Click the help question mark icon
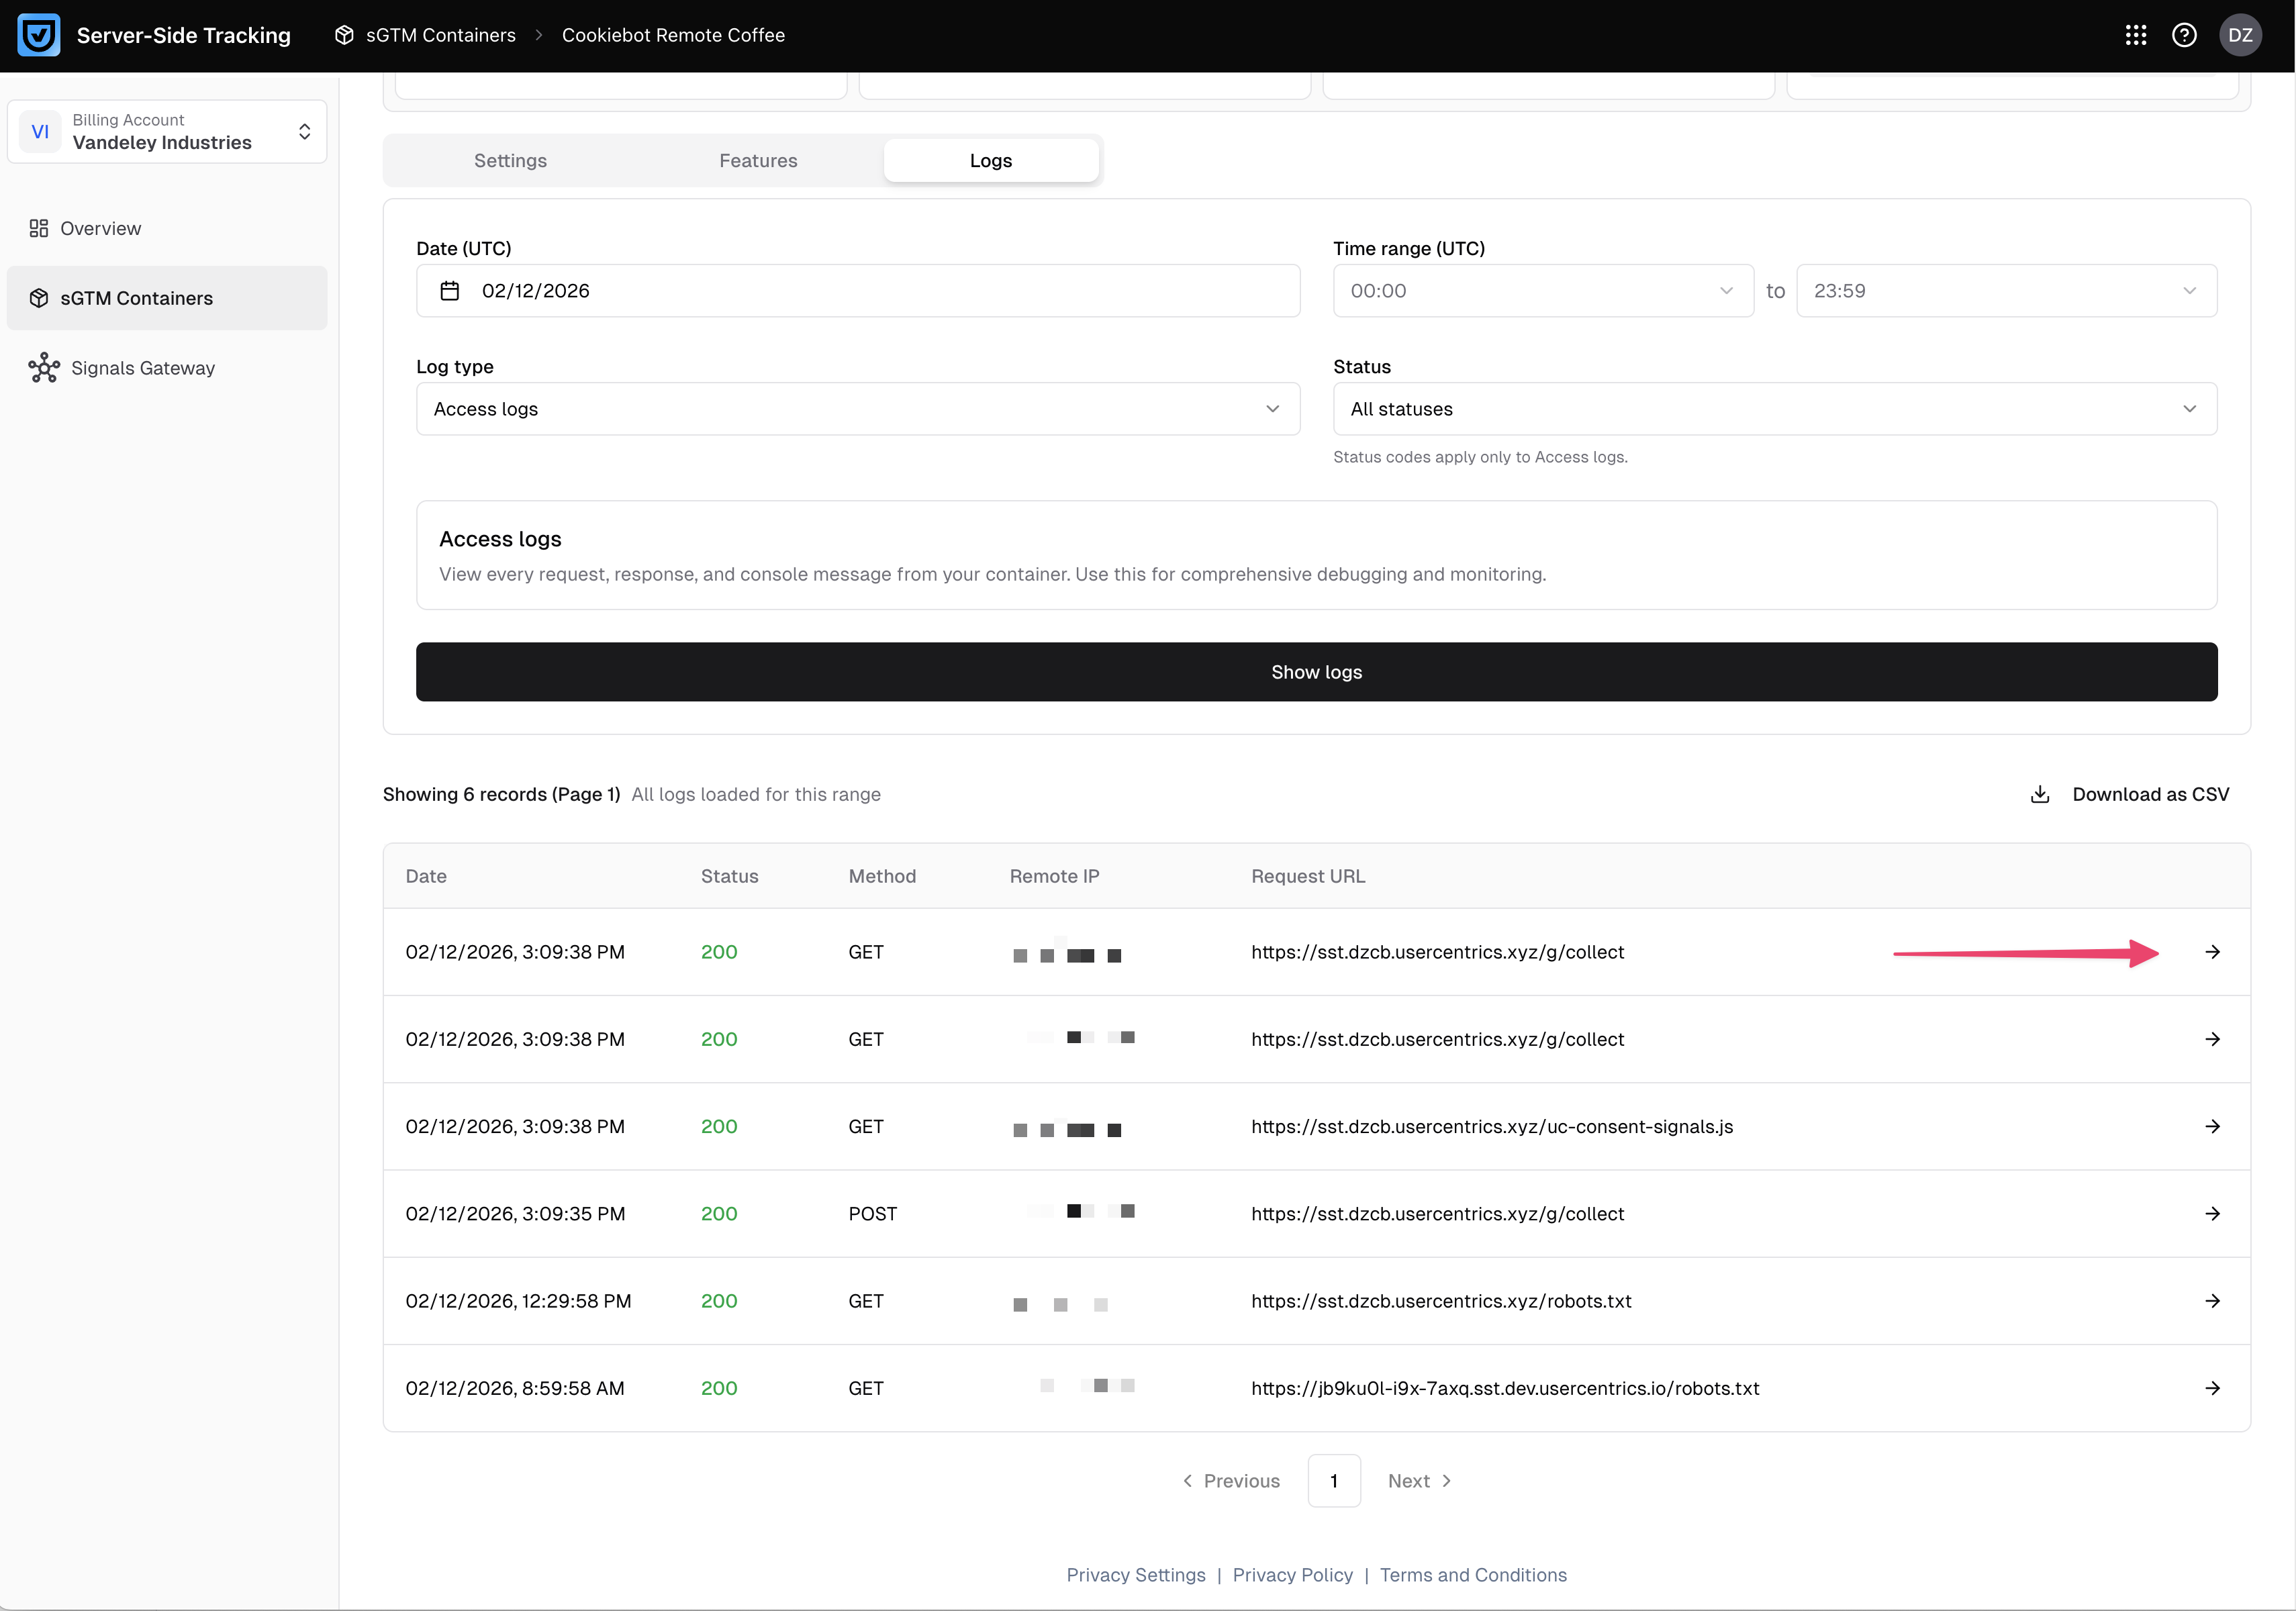The width and height of the screenshot is (2296, 1611). (2184, 35)
